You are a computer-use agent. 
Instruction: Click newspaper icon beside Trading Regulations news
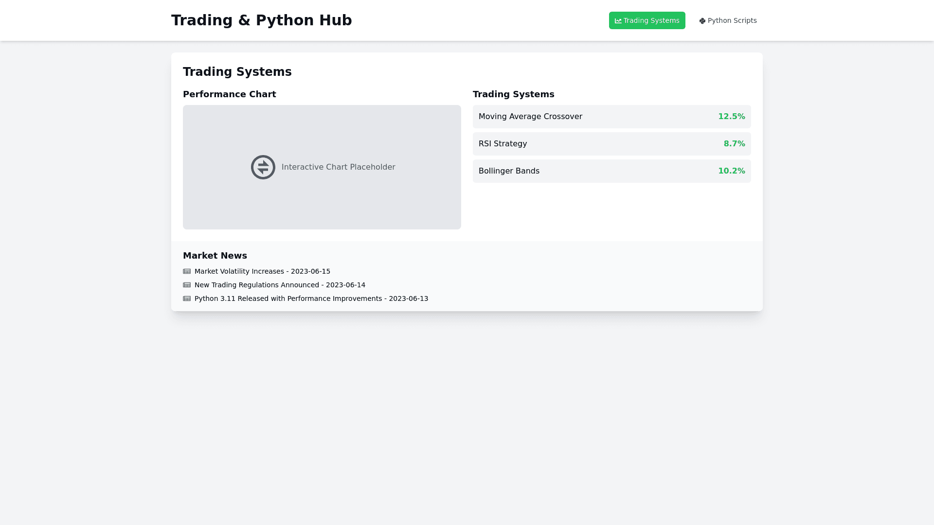click(x=187, y=285)
